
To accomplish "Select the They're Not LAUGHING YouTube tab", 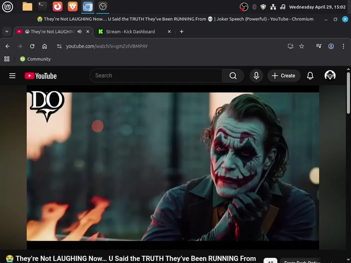I will (53, 32).
